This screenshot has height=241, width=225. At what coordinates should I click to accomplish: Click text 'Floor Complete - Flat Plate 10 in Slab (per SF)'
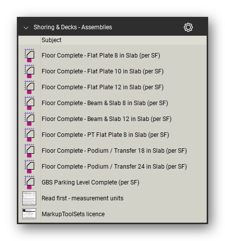[x=103, y=71]
